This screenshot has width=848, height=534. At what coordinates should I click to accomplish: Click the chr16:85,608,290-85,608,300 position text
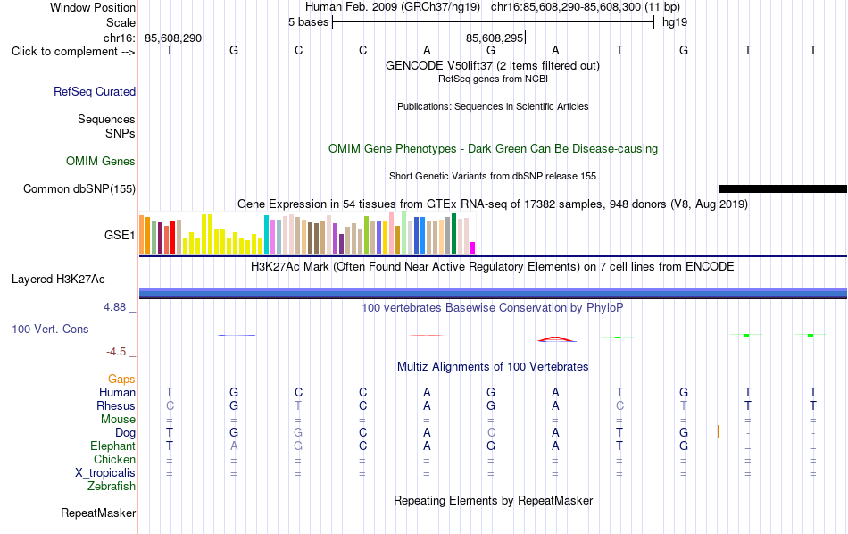pyautogui.click(x=586, y=7)
